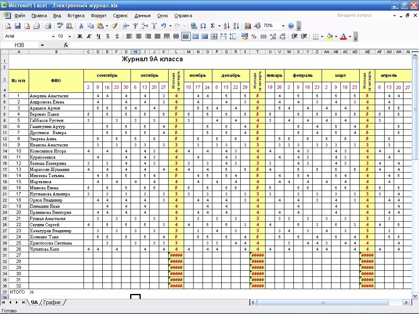Apply thousands separator 000 icon
The height and width of the screenshot is (314, 419).
(x=264, y=36)
